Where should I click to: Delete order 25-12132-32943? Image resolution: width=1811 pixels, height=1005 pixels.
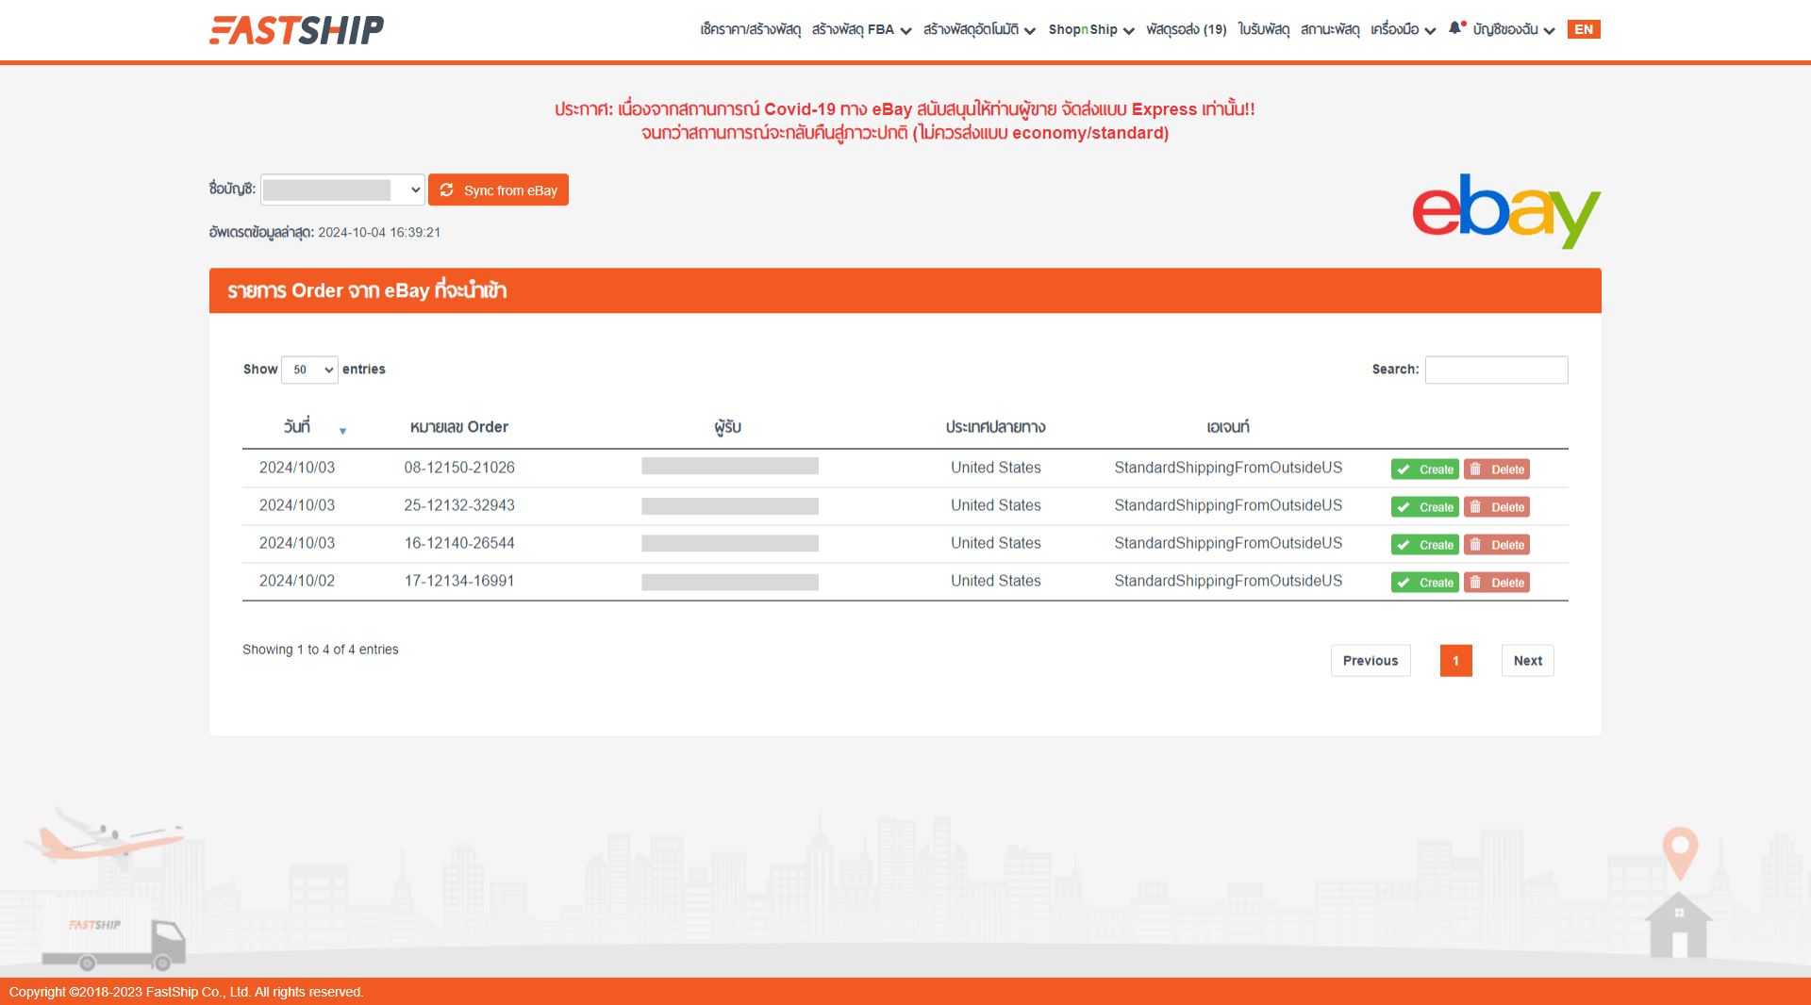click(1496, 507)
